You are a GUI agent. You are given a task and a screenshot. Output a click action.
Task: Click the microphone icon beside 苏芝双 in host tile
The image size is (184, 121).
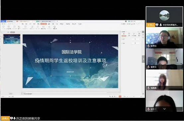(x=160, y=25)
